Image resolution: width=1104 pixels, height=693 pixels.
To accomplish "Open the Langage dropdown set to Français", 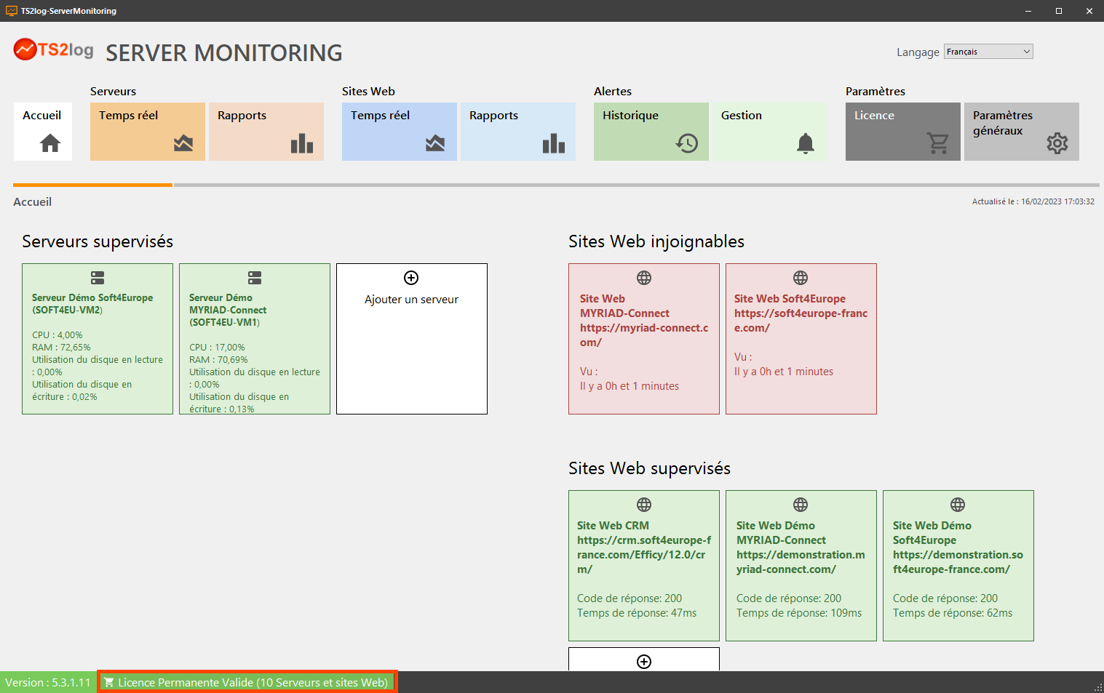I will tap(988, 52).
